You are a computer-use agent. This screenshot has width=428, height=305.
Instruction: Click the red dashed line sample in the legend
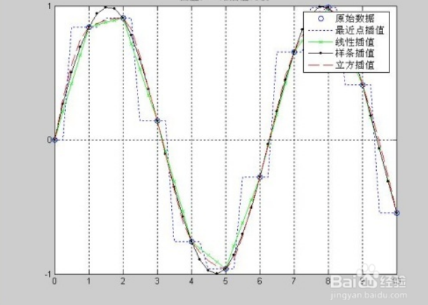coord(321,65)
